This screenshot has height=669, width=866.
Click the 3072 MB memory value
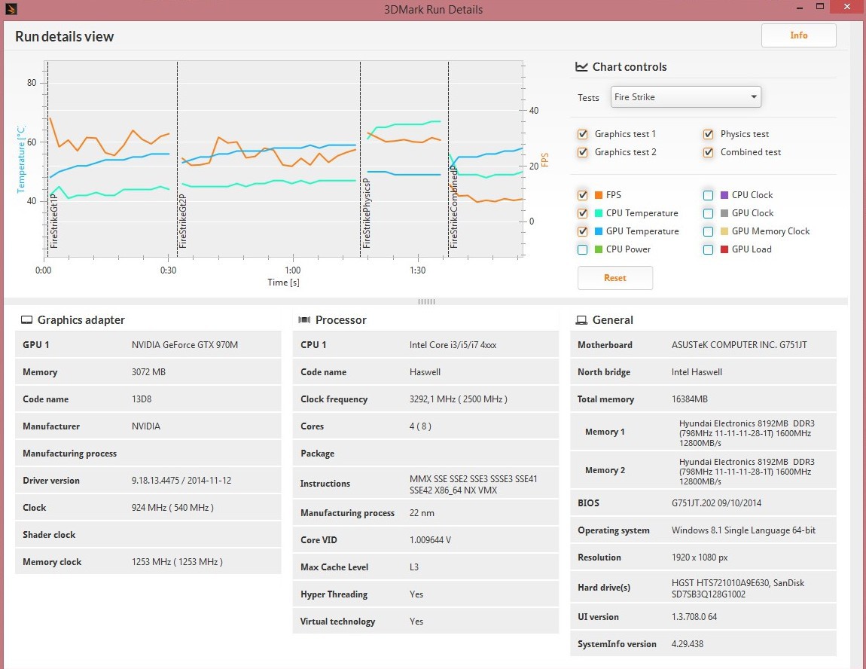click(x=148, y=371)
